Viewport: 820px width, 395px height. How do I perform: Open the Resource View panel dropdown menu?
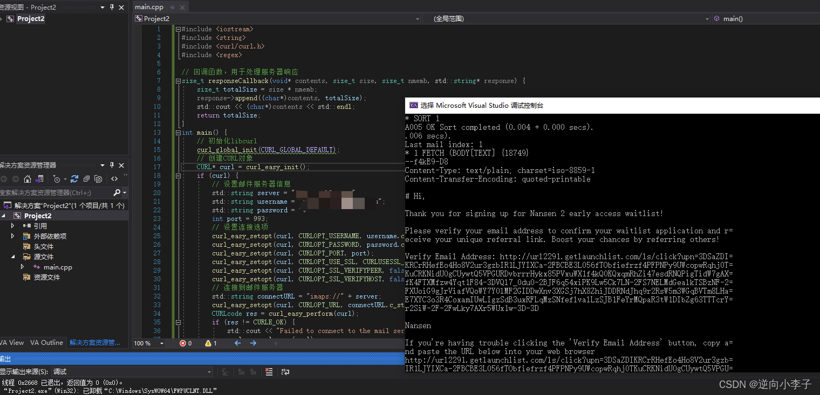click(103, 7)
